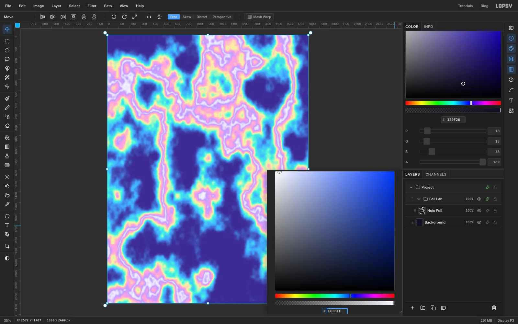This screenshot has height=324, width=518.
Task: Select the Gradient tool
Action: coord(7,147)
